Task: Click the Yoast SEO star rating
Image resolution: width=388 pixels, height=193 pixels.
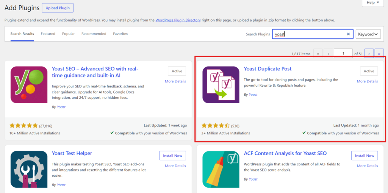Action: [x=24, y=126]
